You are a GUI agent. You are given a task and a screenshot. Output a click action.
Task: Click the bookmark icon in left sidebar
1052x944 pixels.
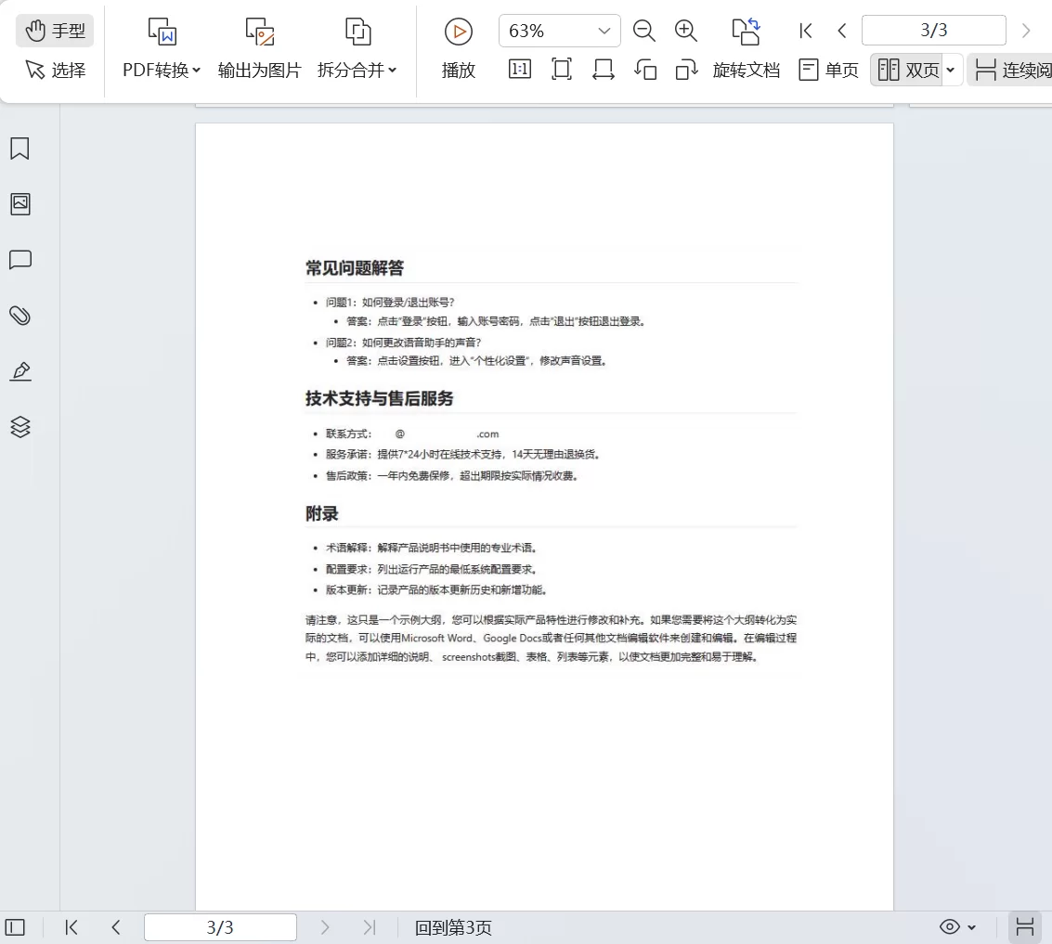(19, 149)
